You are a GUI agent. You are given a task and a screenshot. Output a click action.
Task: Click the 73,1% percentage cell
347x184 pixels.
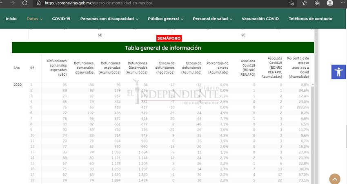point(304,180)
